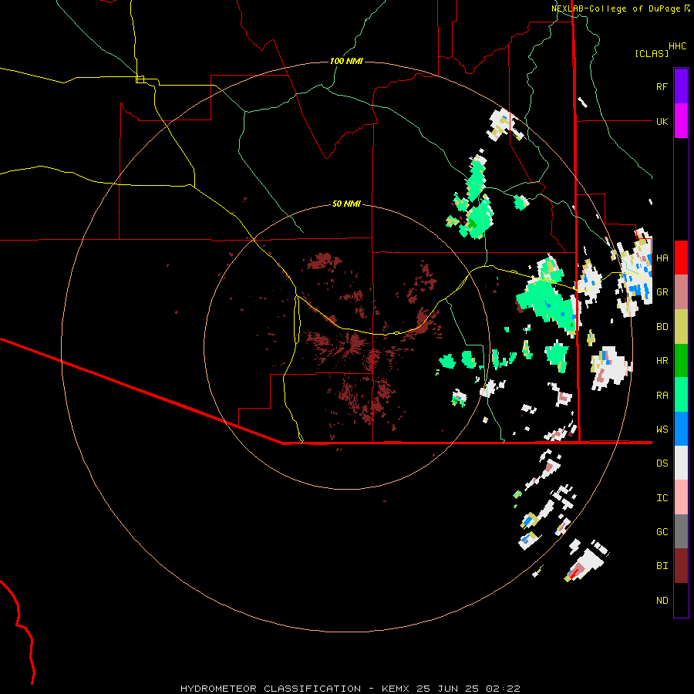The height and width of the screenshot is (694, 694).
Task: Click the BI legend label text
Action: point(662,566)
